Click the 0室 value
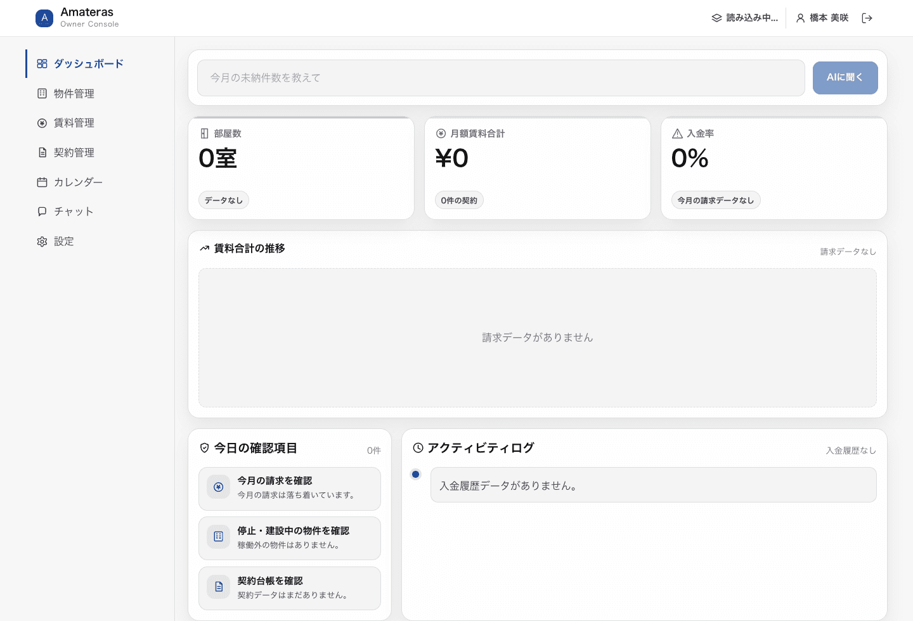 point(218,158)
